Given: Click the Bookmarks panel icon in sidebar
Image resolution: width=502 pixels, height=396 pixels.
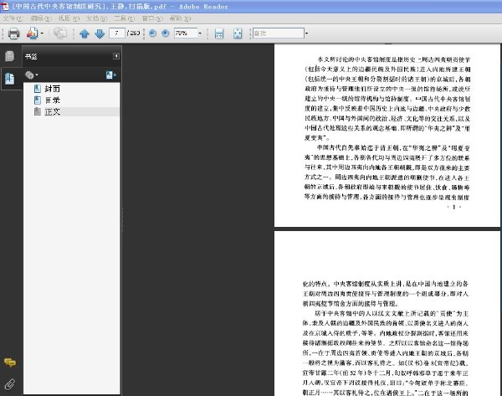Looking at the screenshot, I should point(9,78).
